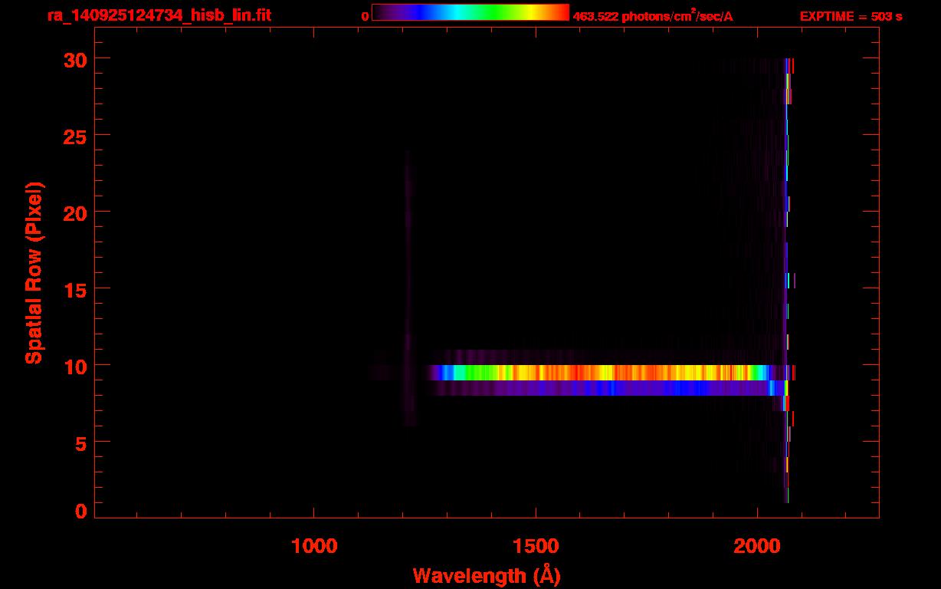Click the color bar gradient legend
The height and width of the screenshot is (589, 941).
(470, 12)
